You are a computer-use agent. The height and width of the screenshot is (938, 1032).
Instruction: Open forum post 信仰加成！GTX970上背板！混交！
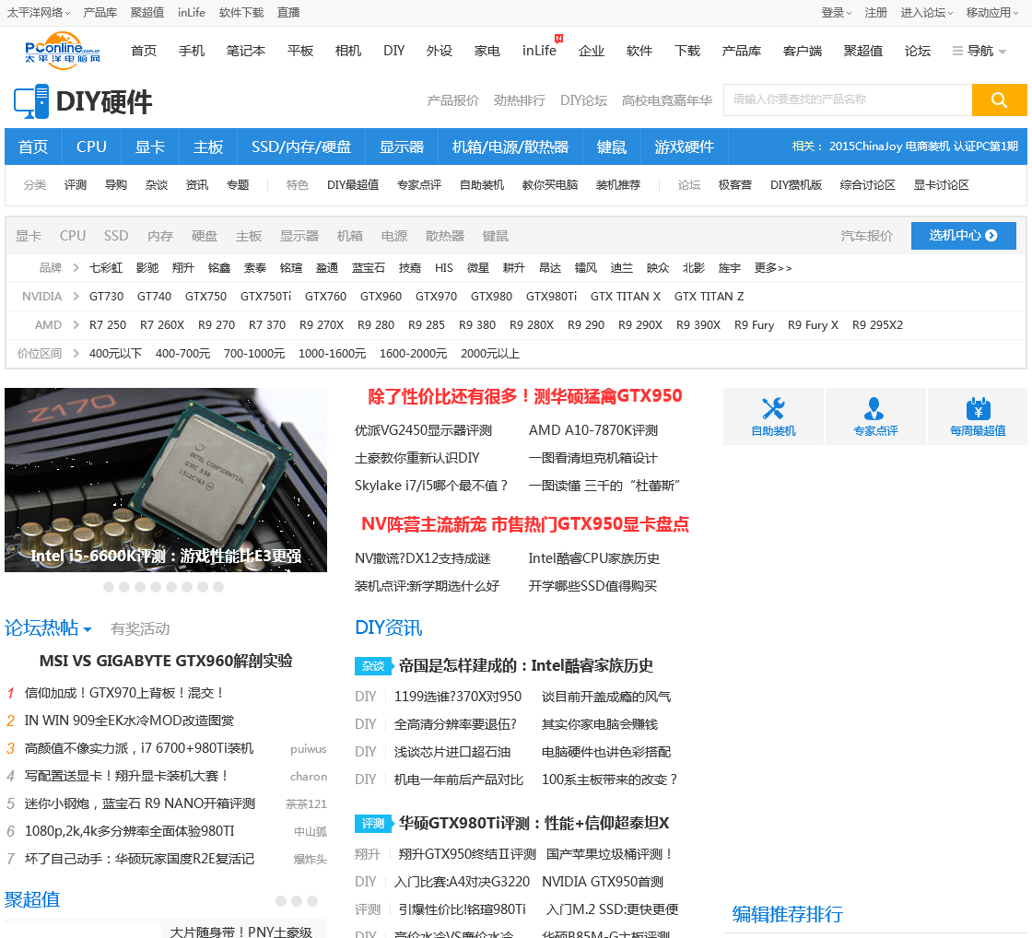[x=125, y=693]
